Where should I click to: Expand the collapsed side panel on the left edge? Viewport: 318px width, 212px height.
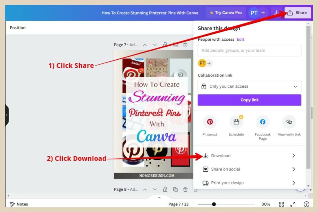(x=7, y=115)
